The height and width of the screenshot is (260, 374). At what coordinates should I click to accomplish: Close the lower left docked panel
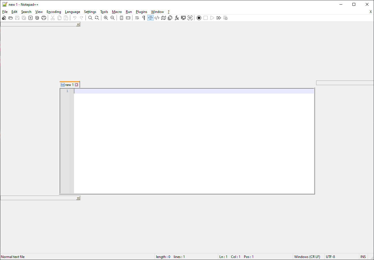coord(78,198)
